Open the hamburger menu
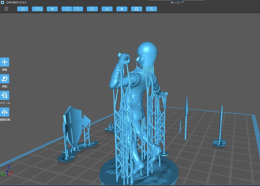 point(6,9)
